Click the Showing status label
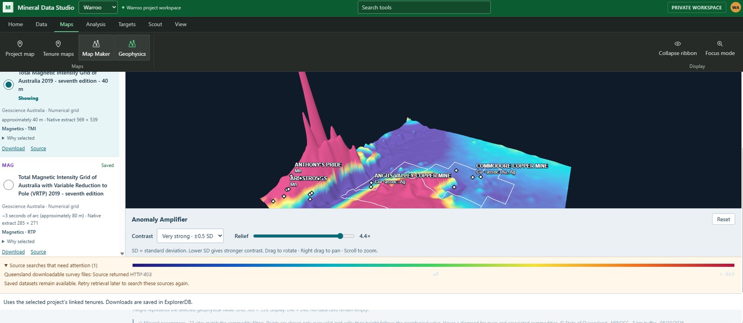 (x=28, y=98)
